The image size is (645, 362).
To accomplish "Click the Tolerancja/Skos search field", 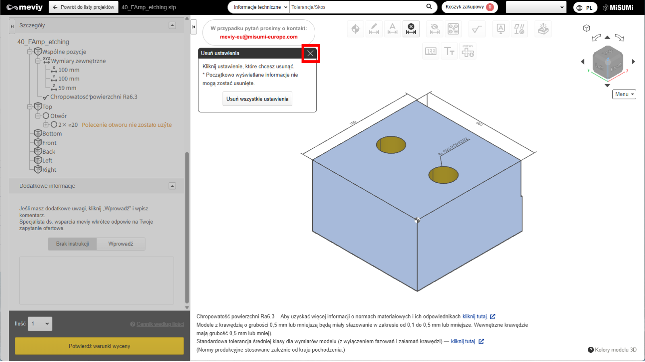I will 357,7.
